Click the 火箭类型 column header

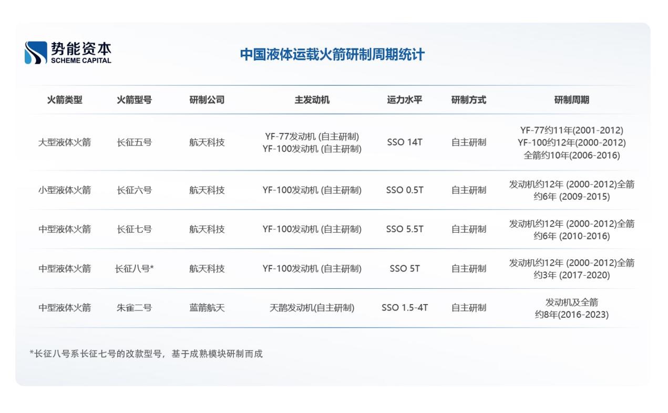(x=65, y=99)
